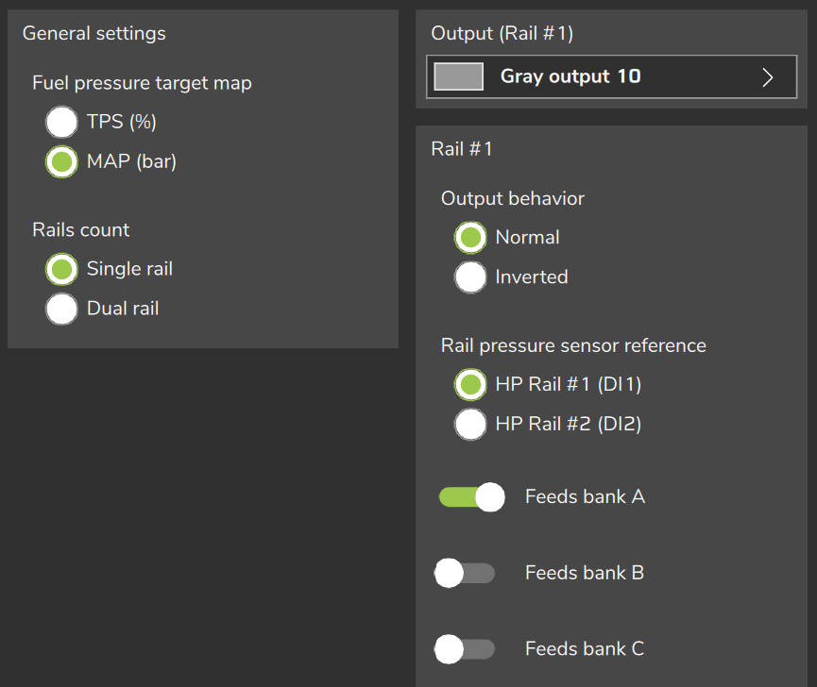Switch rails count to Dual rail
Viewport: 817px width, 687px height.
[61, 309]
